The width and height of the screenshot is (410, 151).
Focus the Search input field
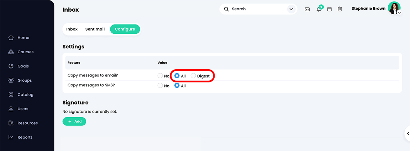[258, 9]
